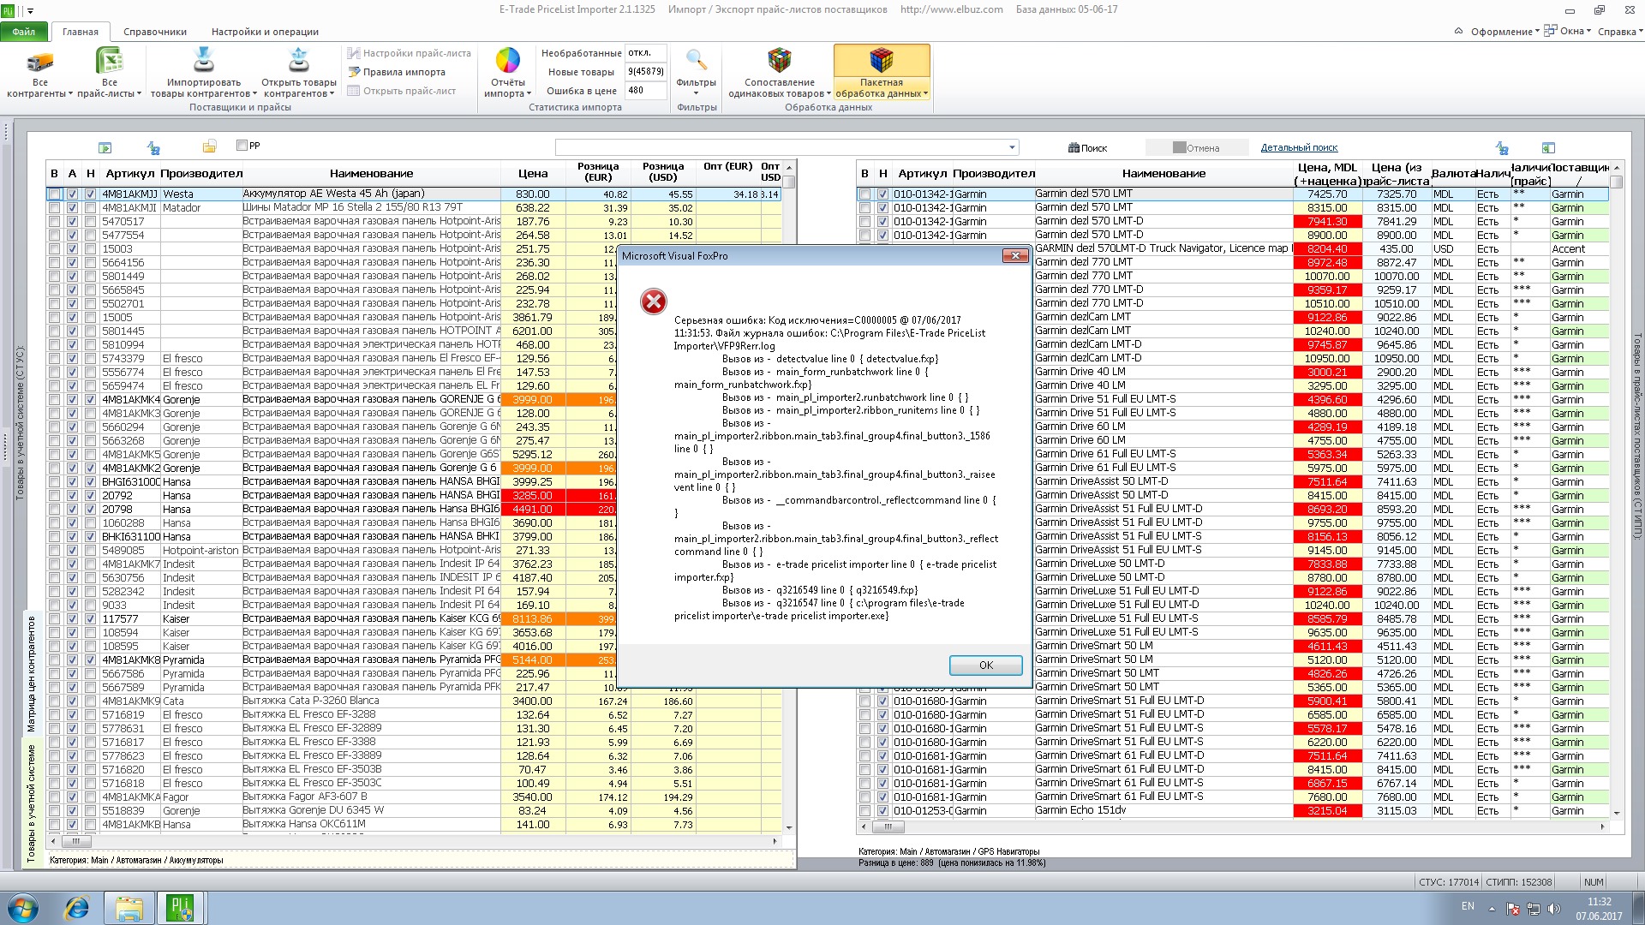This screenshot has width=1645, height=925.
Task: Click the volume icon in system tray
Action: (x=1554, y=909)
